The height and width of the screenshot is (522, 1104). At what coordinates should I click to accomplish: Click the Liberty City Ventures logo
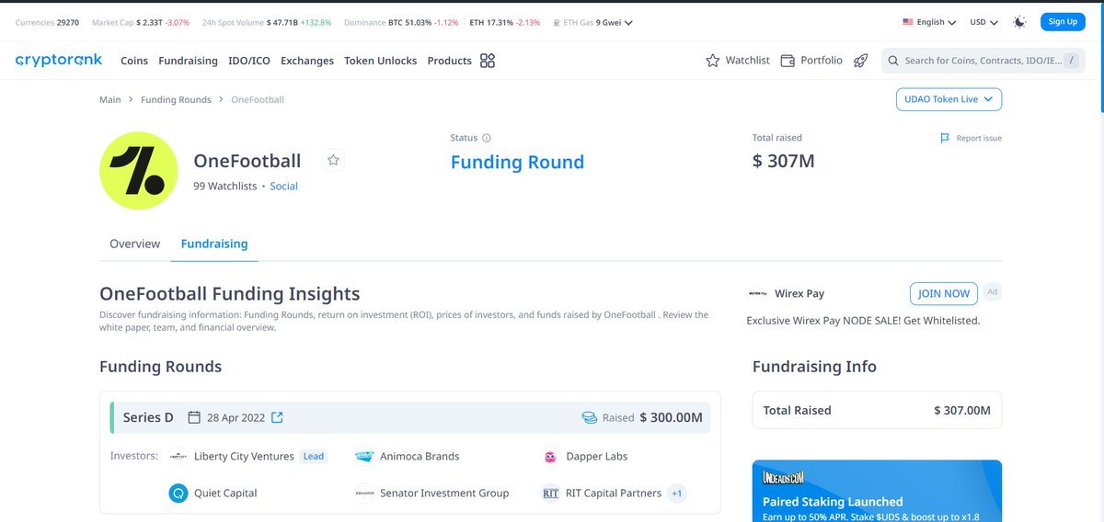tap(178, 457)
